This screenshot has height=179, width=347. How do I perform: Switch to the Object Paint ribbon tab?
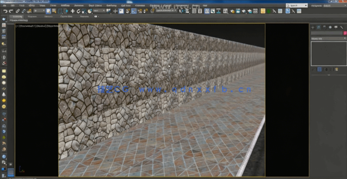coord(66,17)
